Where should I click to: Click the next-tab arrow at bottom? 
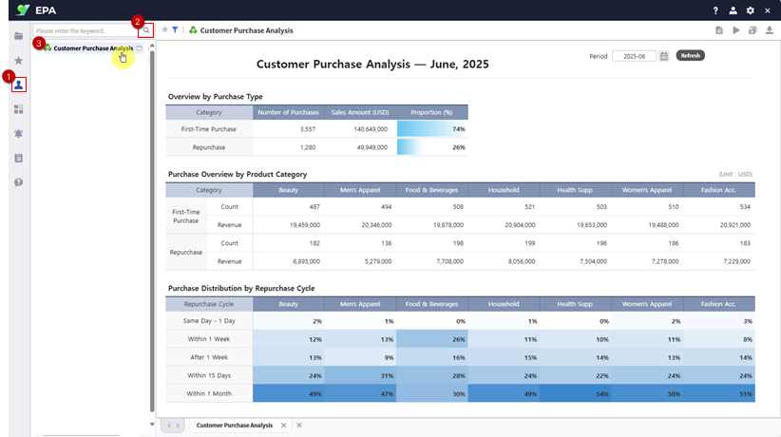pos(179,426)
